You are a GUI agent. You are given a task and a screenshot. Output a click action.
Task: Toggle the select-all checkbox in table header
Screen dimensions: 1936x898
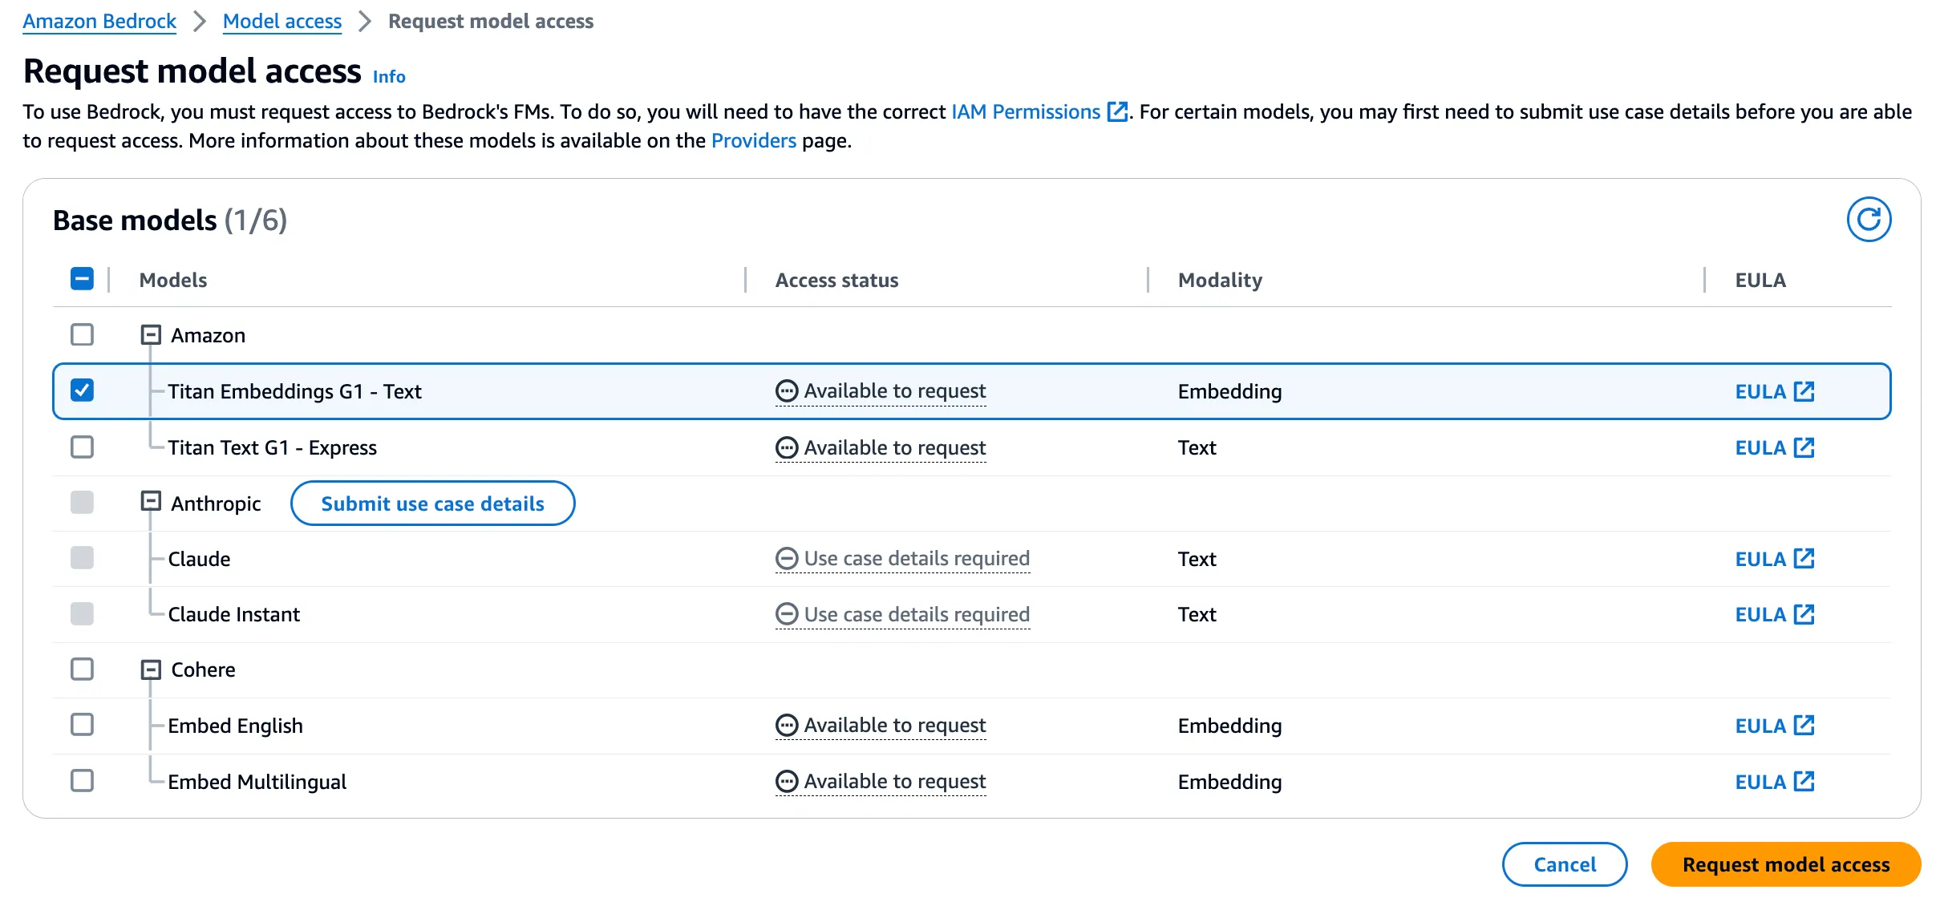pyautogui.click(x=82, y=279)
